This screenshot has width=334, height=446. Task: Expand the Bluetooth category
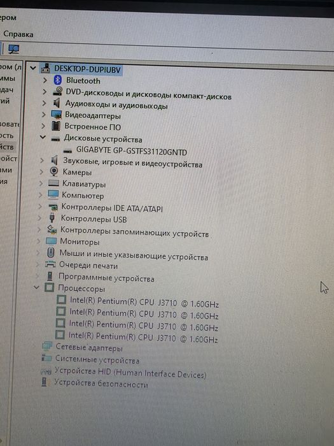(45, 80)
